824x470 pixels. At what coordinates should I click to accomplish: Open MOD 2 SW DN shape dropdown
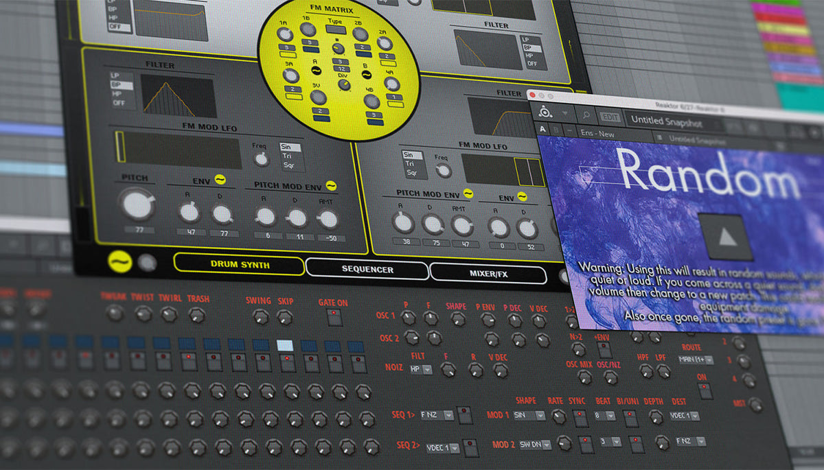[536, 444]
